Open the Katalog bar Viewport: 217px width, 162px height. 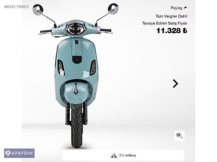pos(123,155)
